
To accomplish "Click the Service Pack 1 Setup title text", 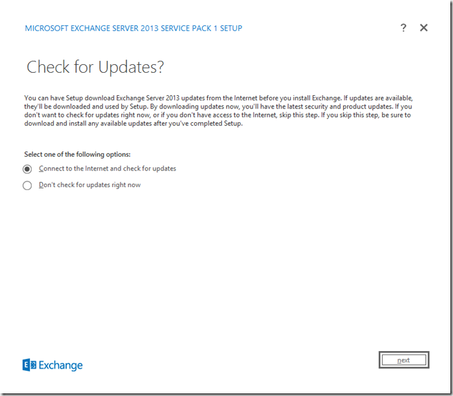I will coord(133,28).
